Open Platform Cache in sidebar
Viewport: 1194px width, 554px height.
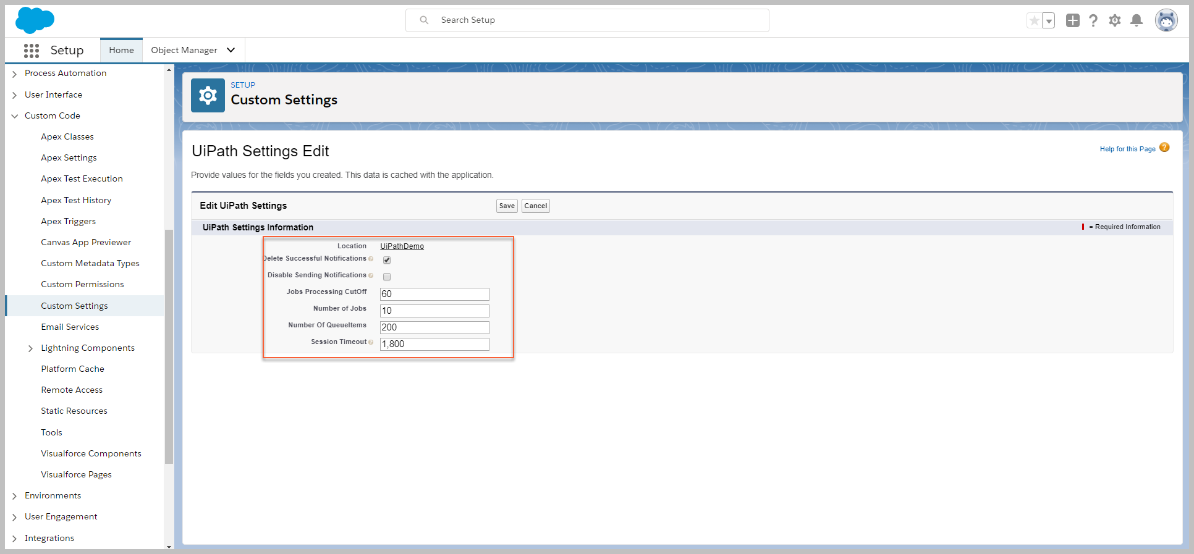[x=72, y=369]
